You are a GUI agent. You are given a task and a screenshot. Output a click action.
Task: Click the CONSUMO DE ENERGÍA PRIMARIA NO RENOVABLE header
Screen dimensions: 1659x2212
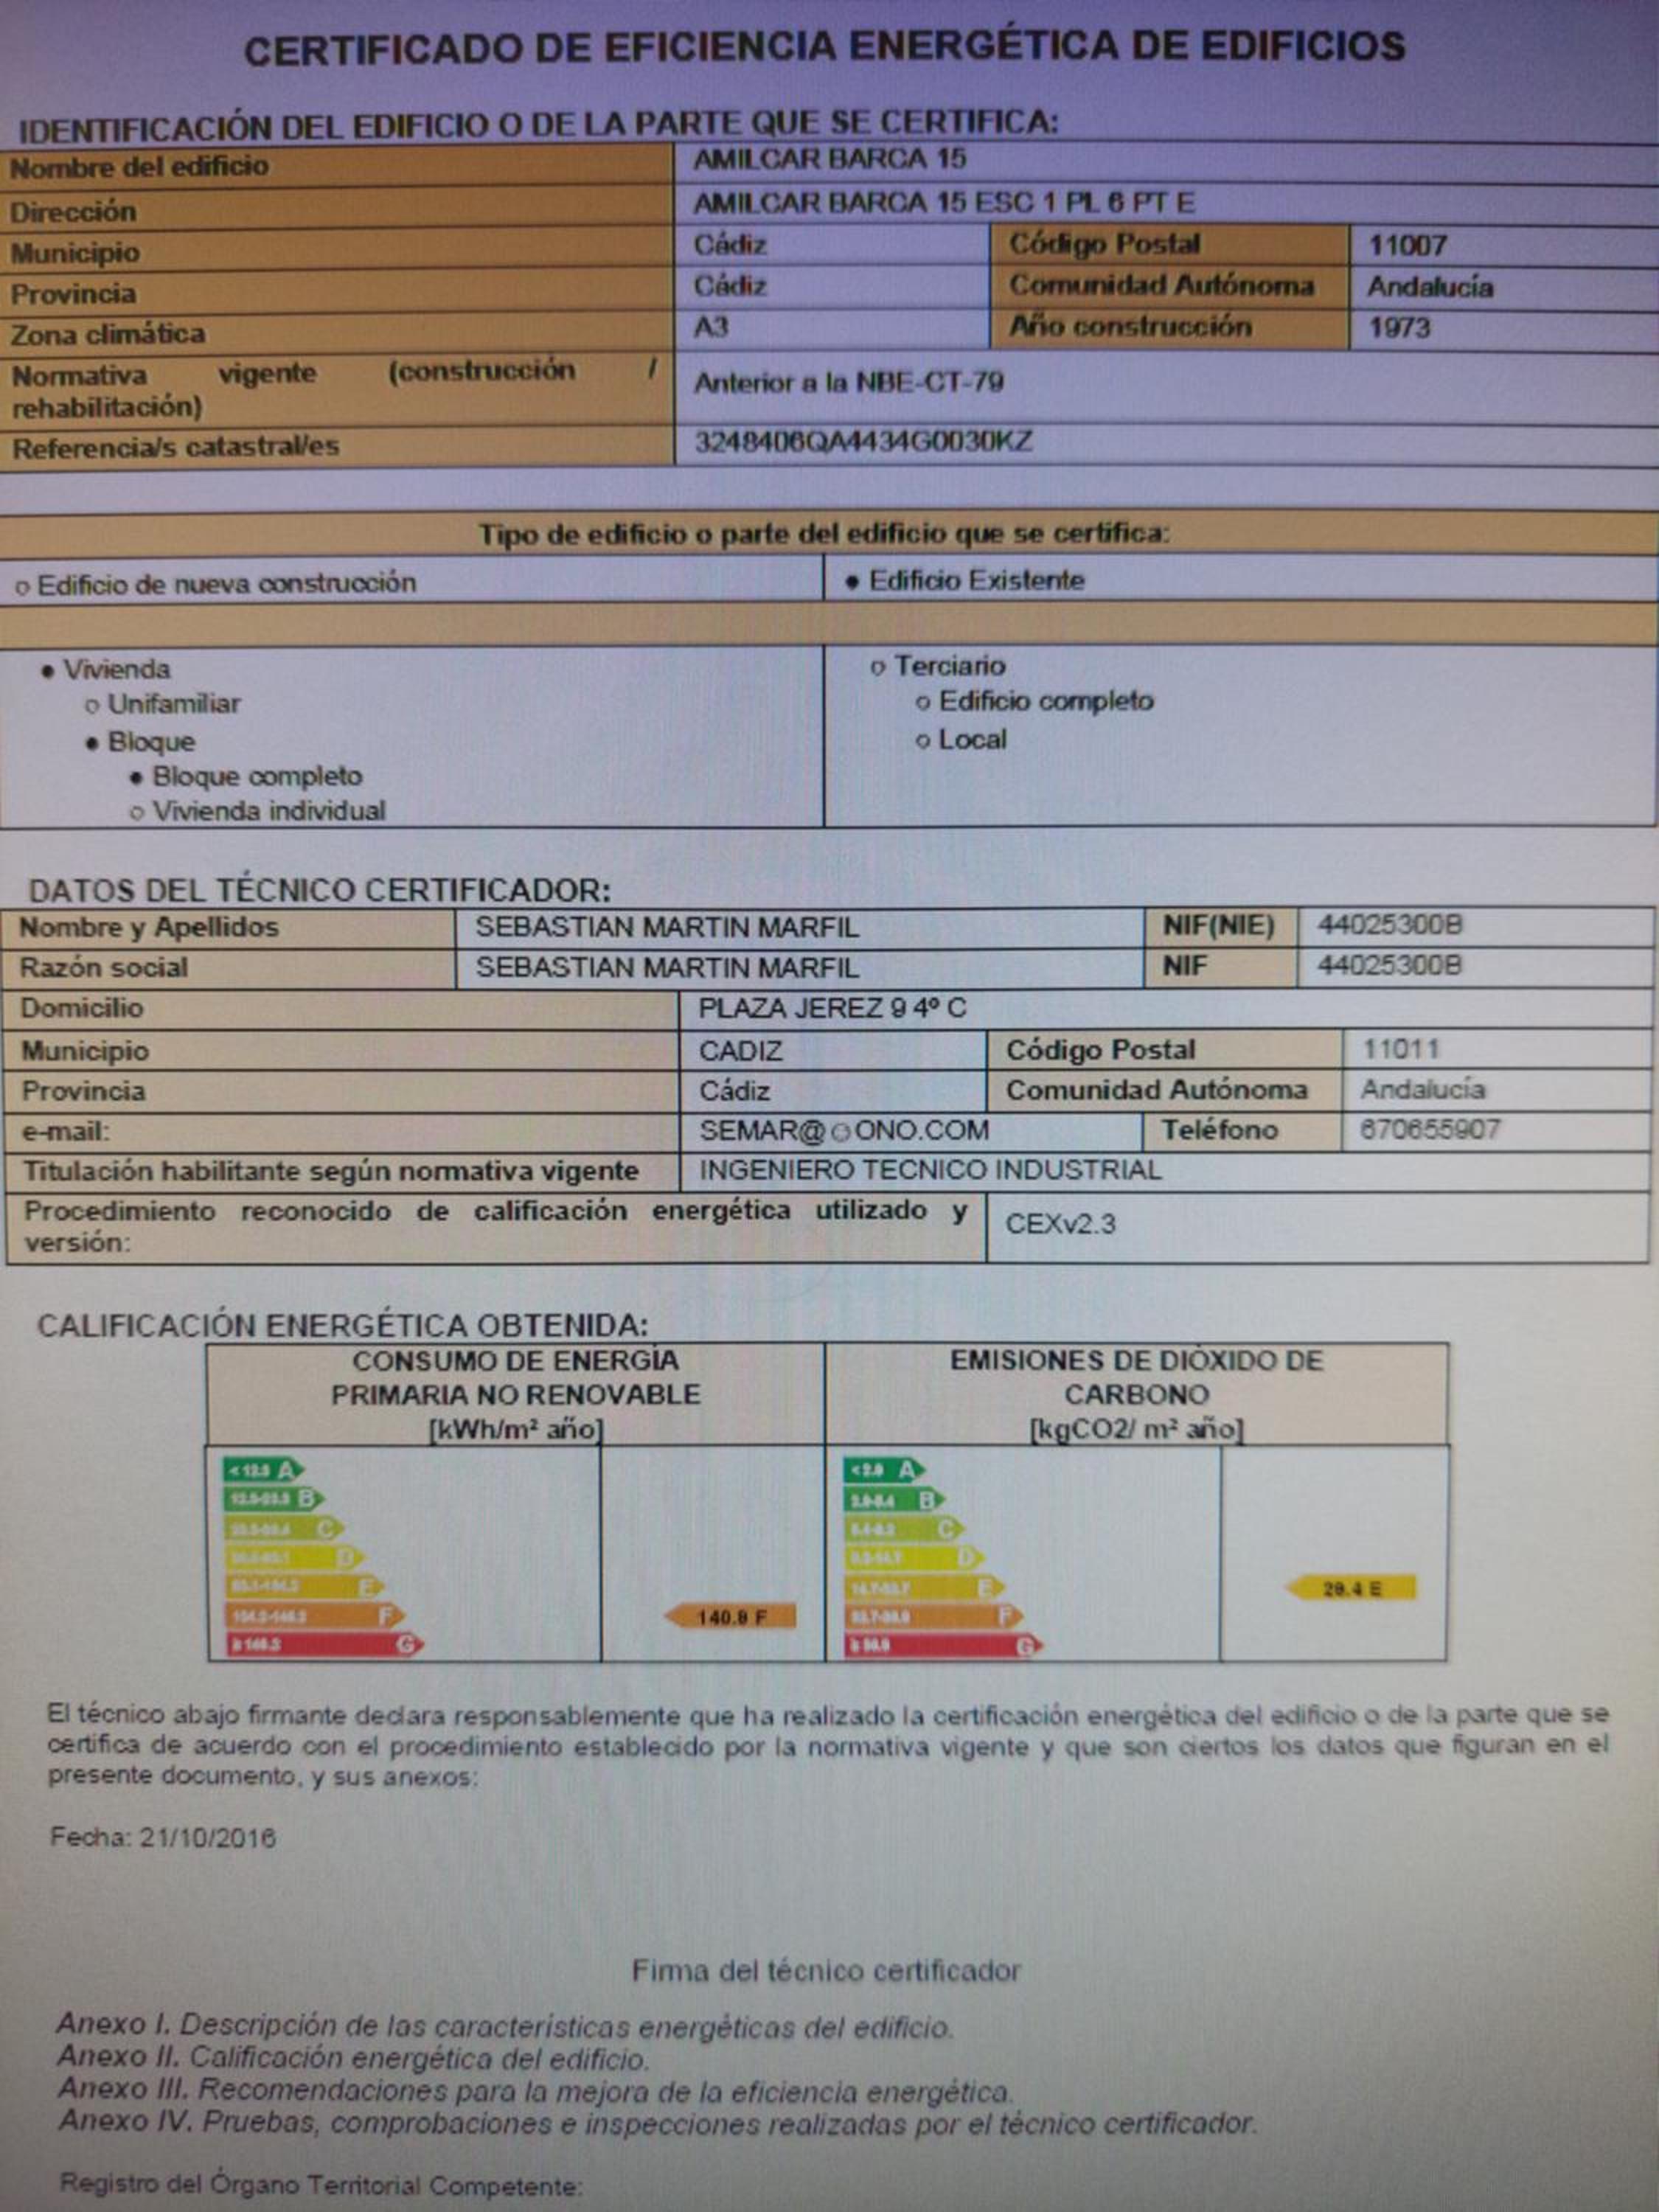[x=515, y=1378]
